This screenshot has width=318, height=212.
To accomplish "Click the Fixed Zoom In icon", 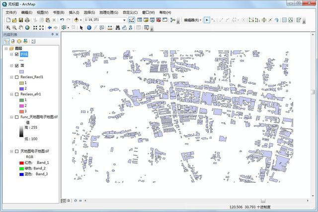I will click(x=35, y=28).
